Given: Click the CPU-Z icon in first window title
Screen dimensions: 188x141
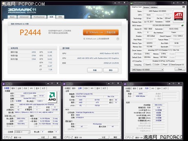Looking at the screenshot, I should [3, 84].
